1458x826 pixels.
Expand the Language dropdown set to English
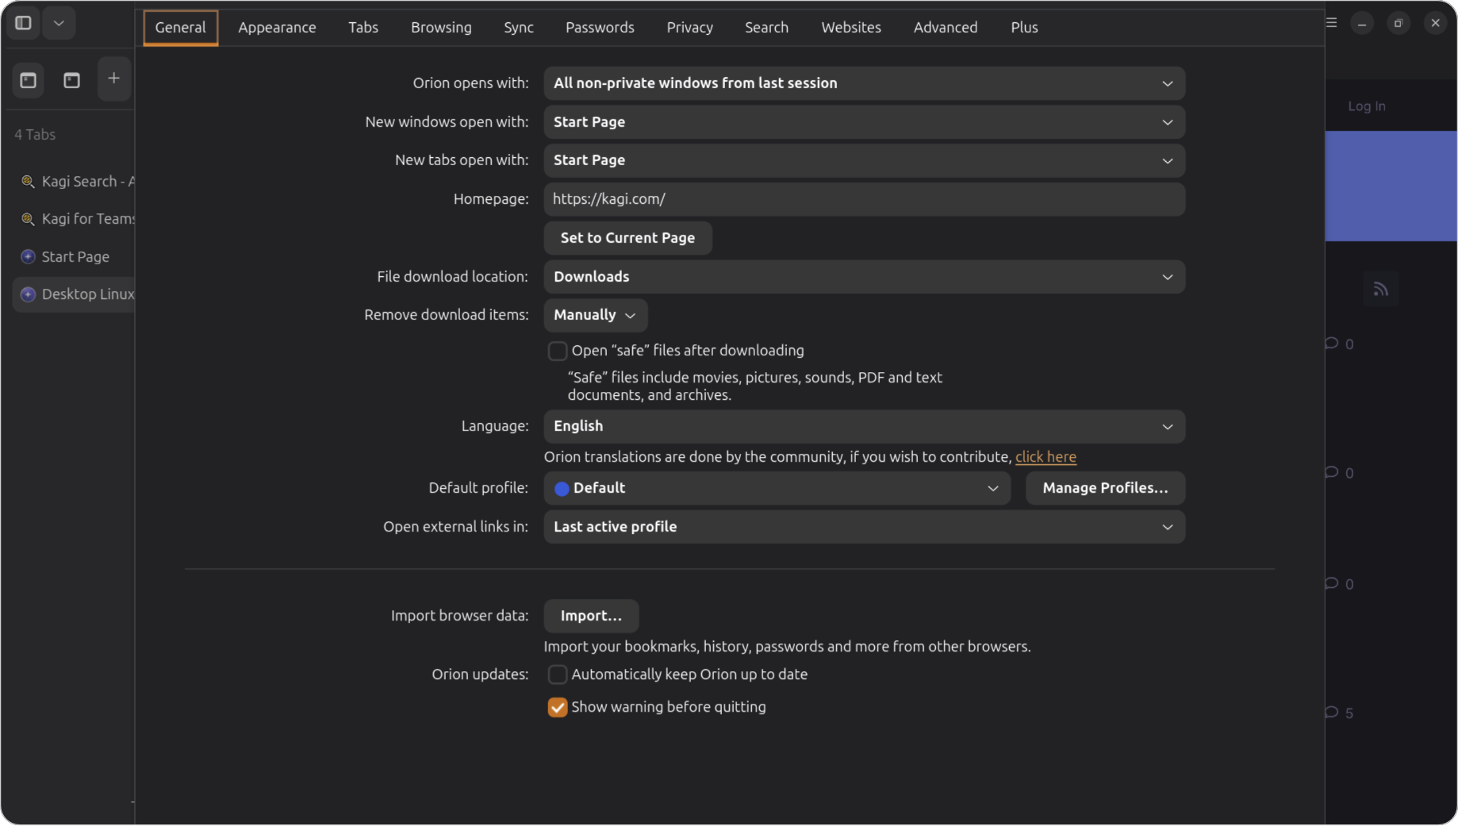864,427
